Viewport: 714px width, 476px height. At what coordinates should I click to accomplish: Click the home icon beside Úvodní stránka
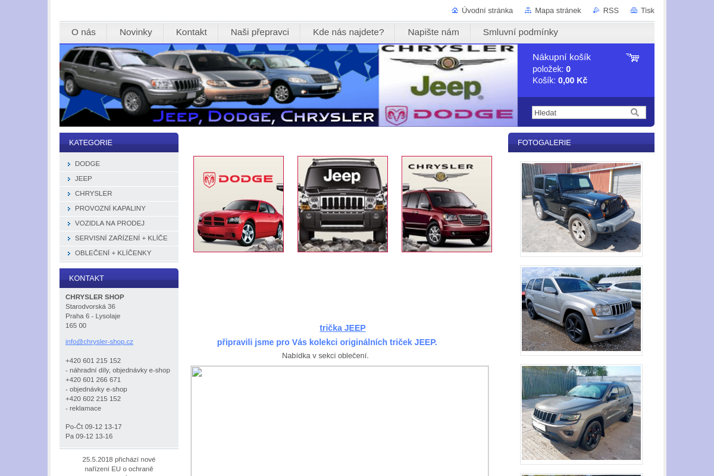[x=455, y=10]
